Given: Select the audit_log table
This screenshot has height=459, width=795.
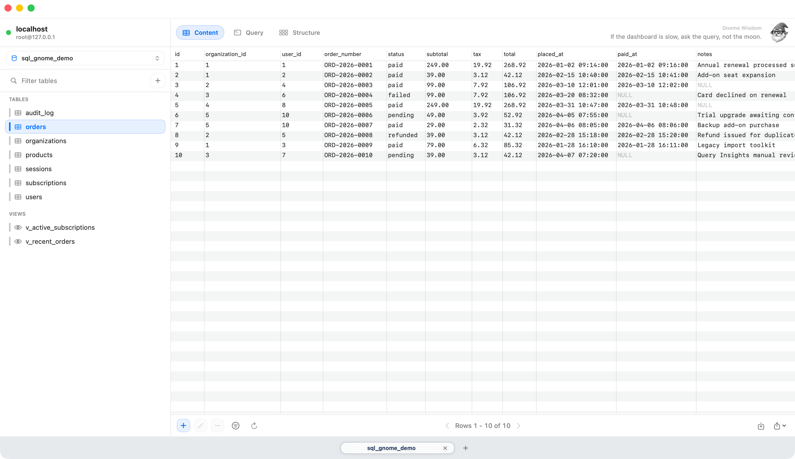Looking at the screenshot, I should coord(40,113).
